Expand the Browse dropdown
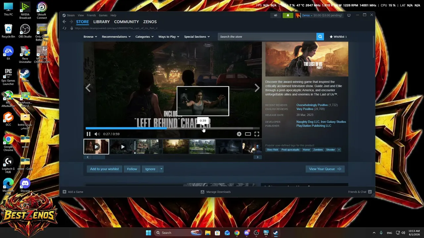This screenshot has width=424, height=238. (90, 37)
